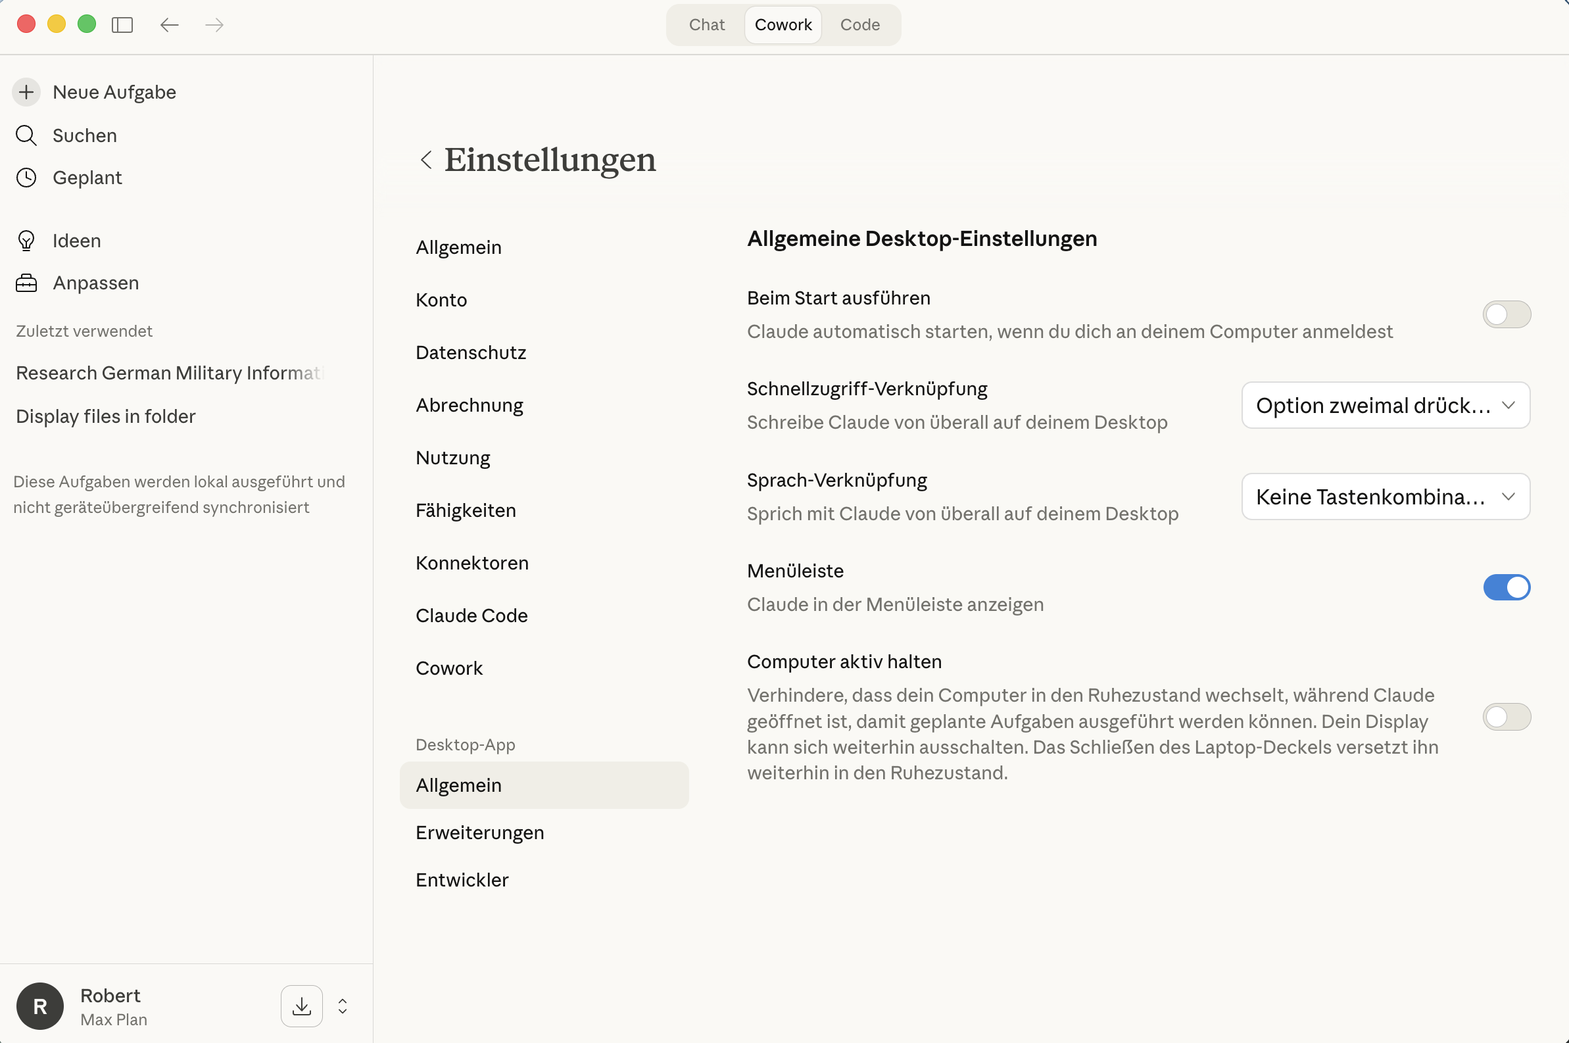This screenshot has height=1043, width=1569.
Task: Open the Erweiterungen settings section
Action: pyautogui.click(x=479, y=832)
